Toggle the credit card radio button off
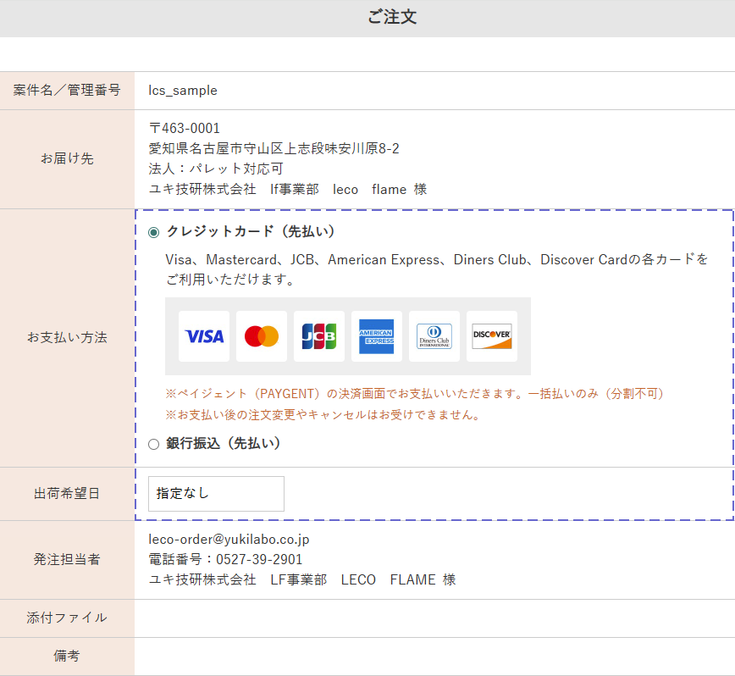This screenshot has width=735, height=676. pos(154,230)
